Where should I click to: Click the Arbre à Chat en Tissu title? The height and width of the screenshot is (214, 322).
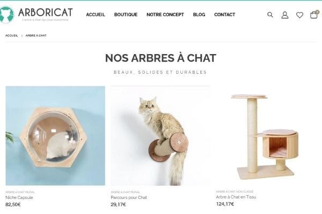[x=236, y=197]
